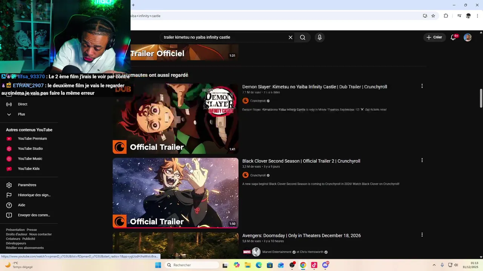
Task: Open options menu for Black Clover trailer
Action: point(422,160)
